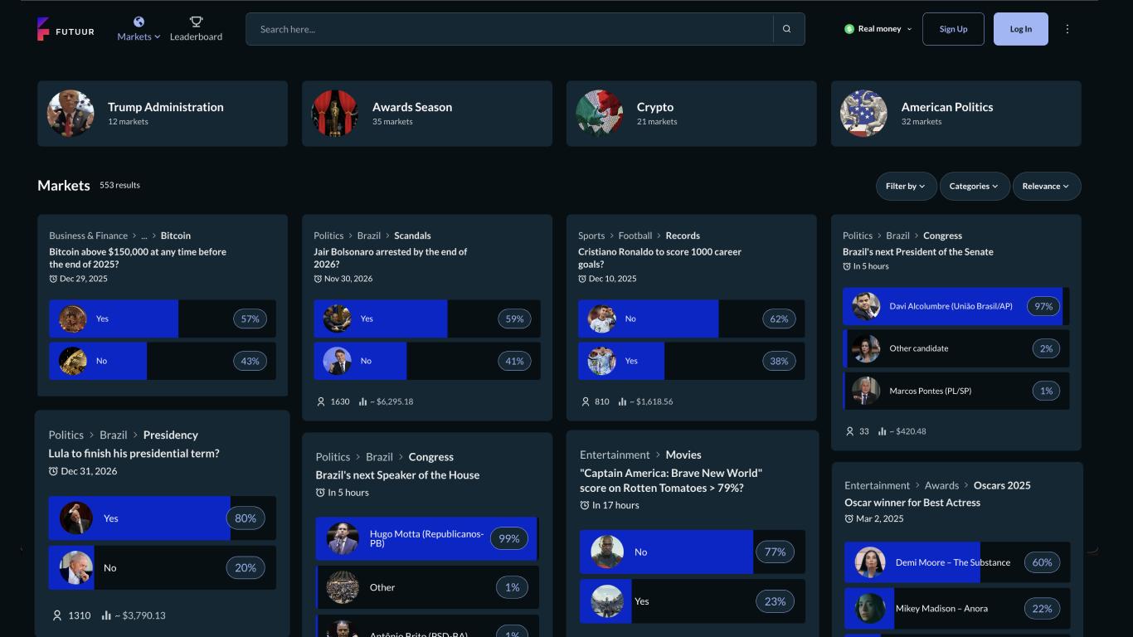Open the Relevance sort dropdown

(x=1047, y=186)
